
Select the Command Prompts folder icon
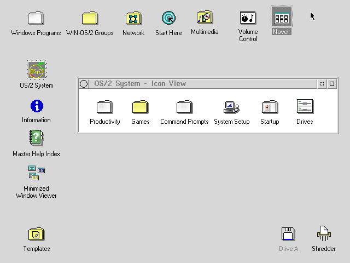pos(184,107)
